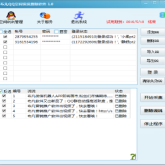Click the 登录 login button

click(x=153, y=72)
